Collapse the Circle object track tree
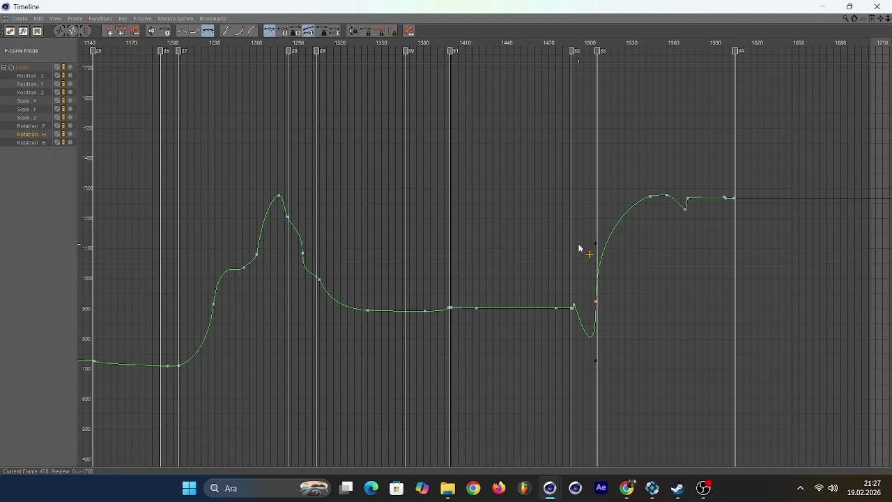This screenshot has width=892, height=502. coord(3,68)
